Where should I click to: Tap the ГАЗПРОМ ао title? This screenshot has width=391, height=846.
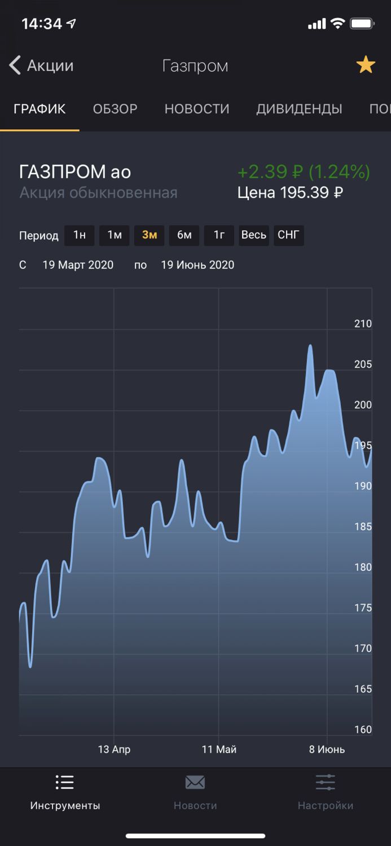click(x=75, y=171)
